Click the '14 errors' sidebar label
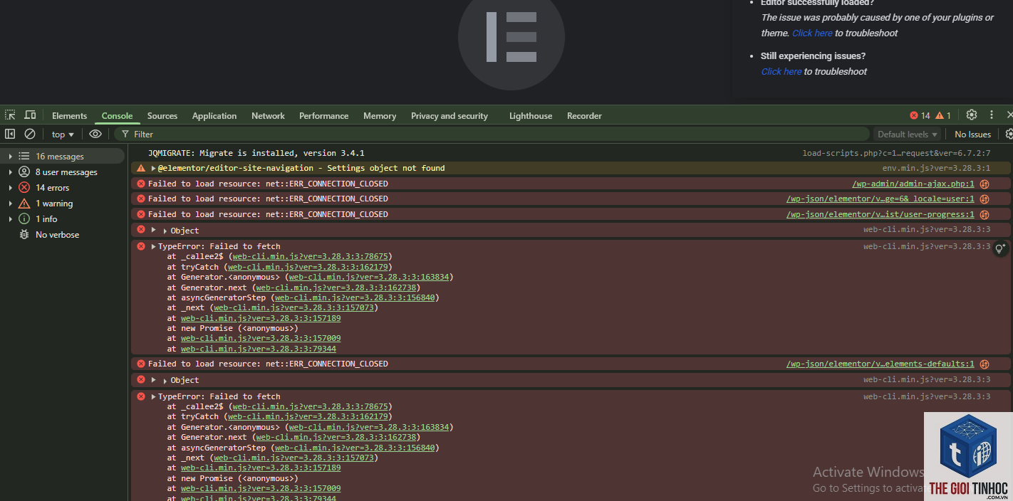The image size is (1013, 501). click(53, 187)
